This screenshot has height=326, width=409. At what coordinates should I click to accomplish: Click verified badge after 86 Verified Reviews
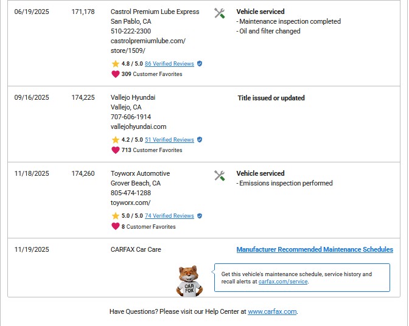[x=200, y=63]
